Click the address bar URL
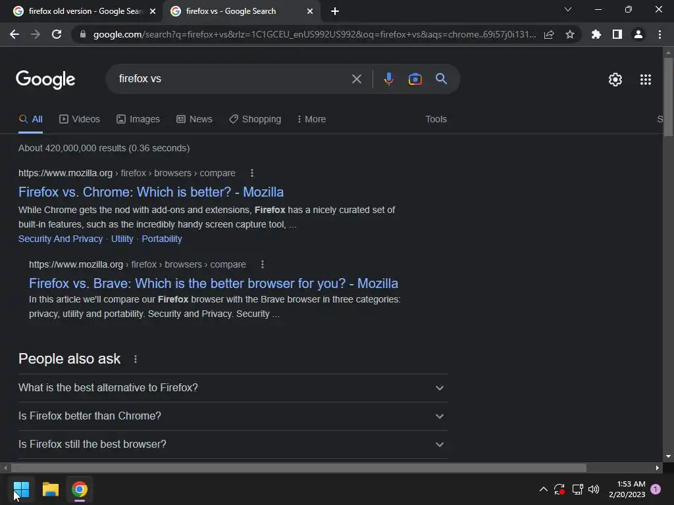The image size is (674, 505). [314, 34]
